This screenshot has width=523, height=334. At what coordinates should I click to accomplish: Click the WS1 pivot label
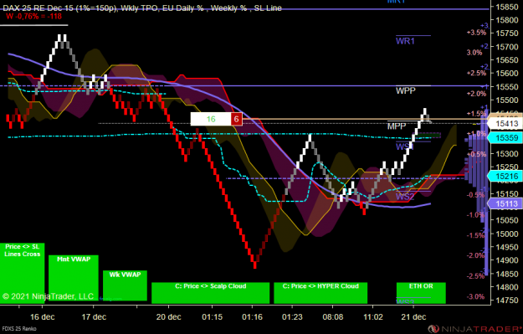click(x=404, y=146)
